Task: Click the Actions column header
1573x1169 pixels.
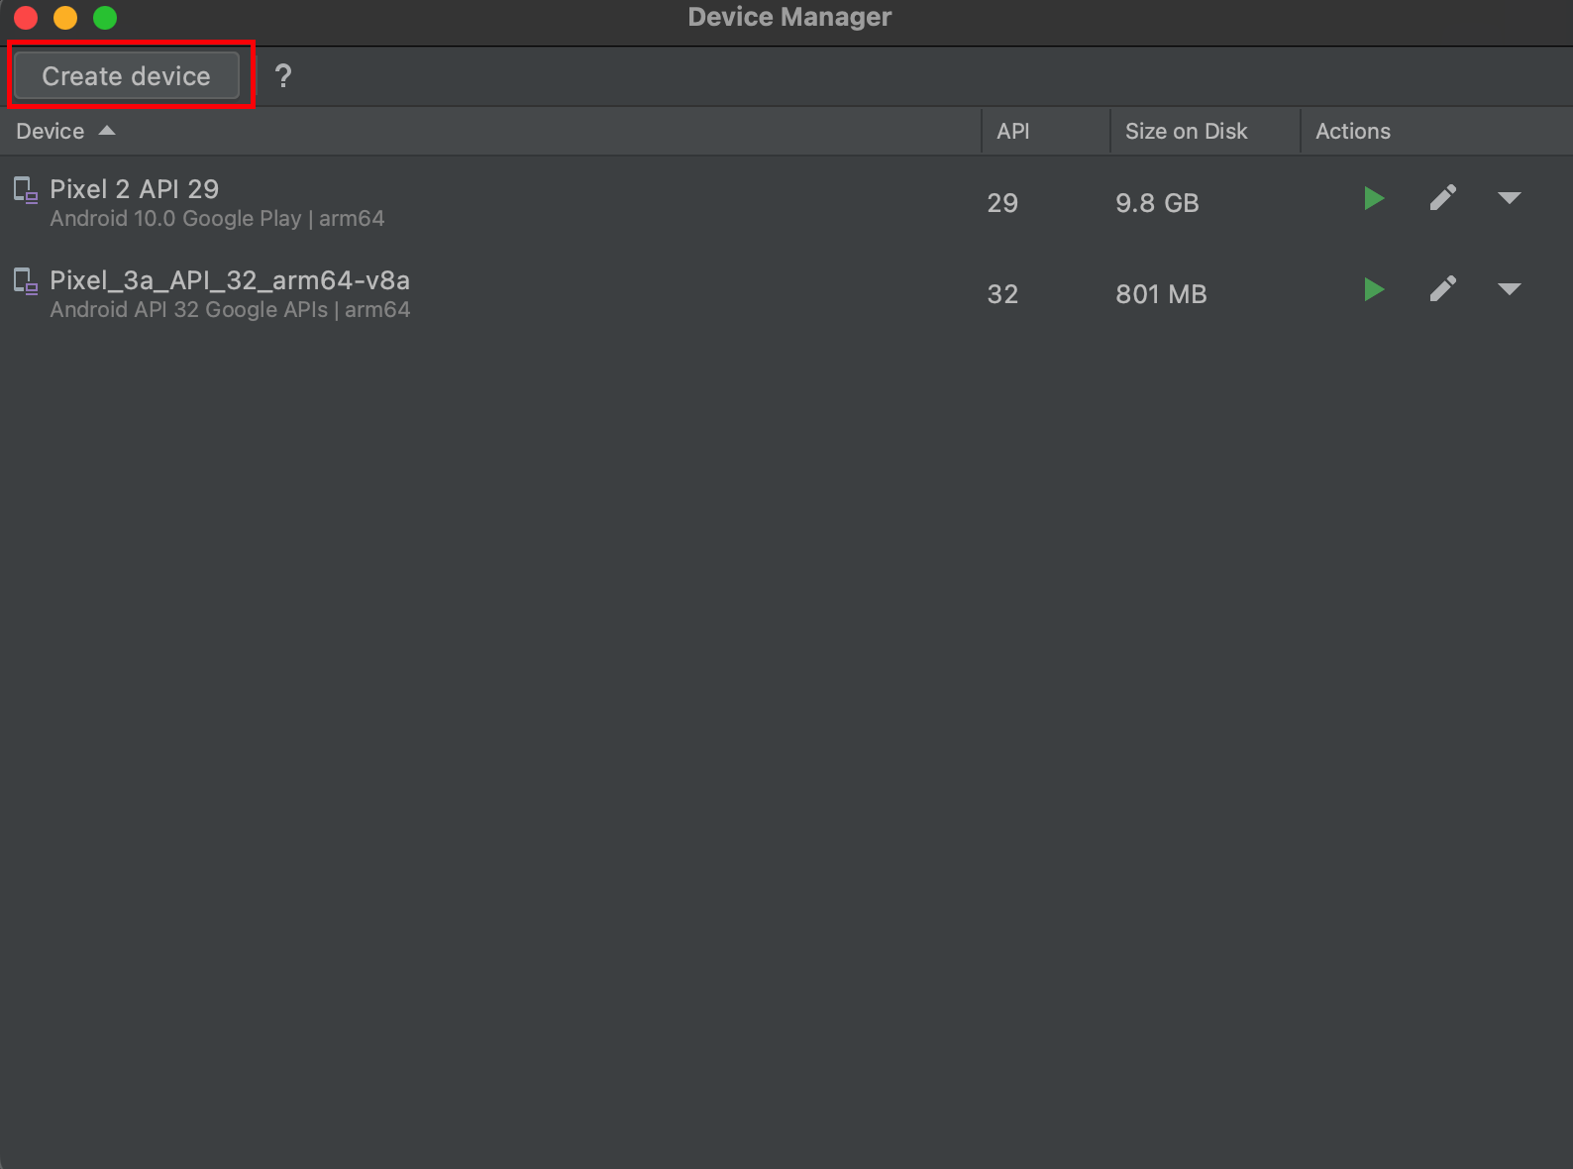Action: coord(1352,131)
